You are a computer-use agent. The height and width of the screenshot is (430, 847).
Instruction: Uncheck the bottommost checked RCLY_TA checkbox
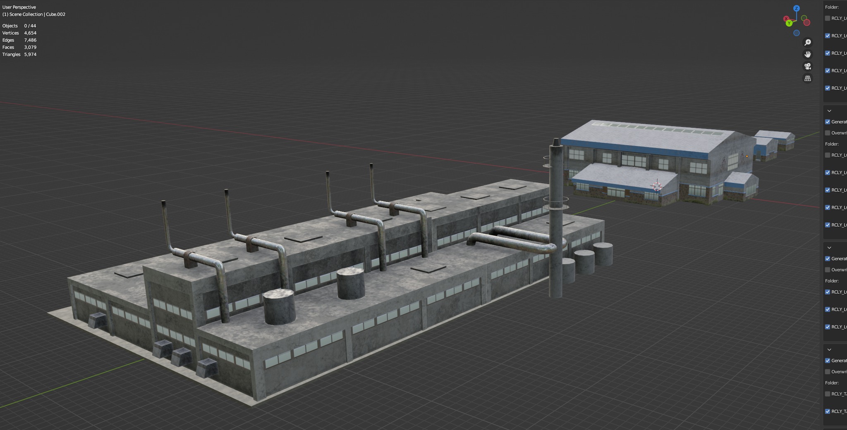828,411
